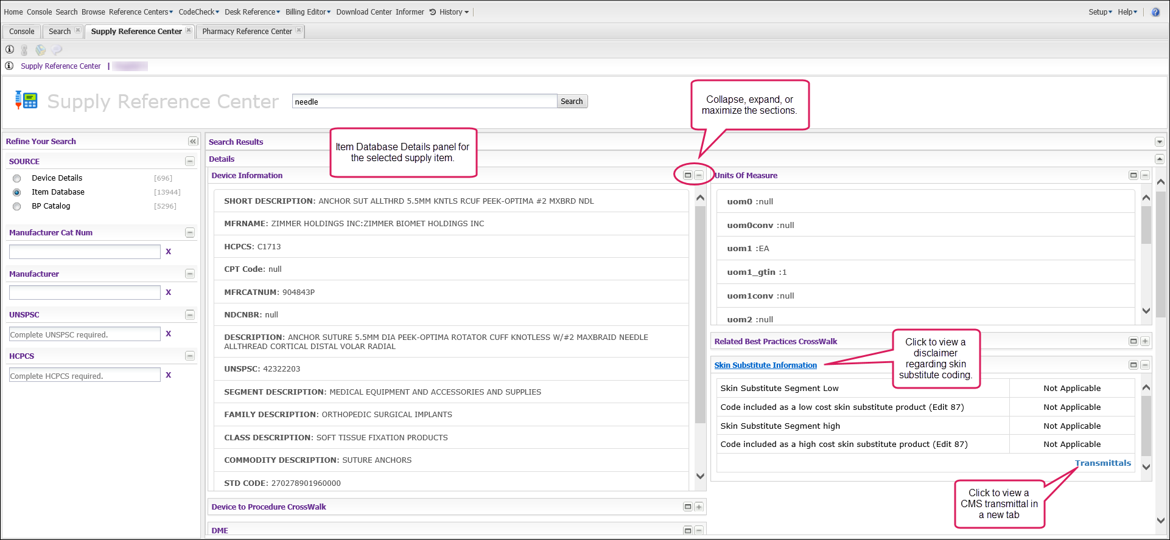Collapse the Units Of Measure section

[1144, 175]
